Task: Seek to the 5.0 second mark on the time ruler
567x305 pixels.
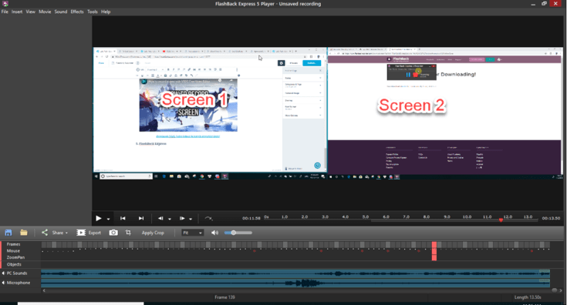Action: coord(366,217)
